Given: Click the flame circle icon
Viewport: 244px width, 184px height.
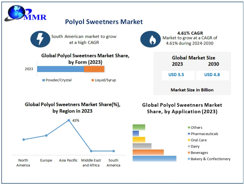Looking at the screenshot, I should [x=150, y=39].
